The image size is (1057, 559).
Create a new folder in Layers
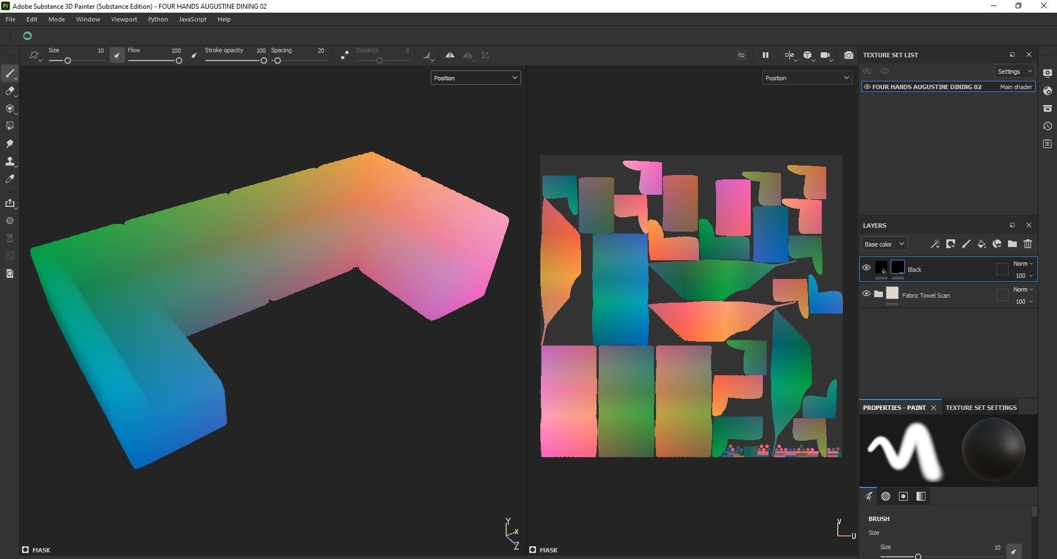(1012, 244)
